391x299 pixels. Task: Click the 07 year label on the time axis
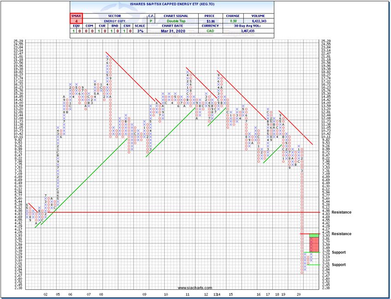tap(88, 294)
